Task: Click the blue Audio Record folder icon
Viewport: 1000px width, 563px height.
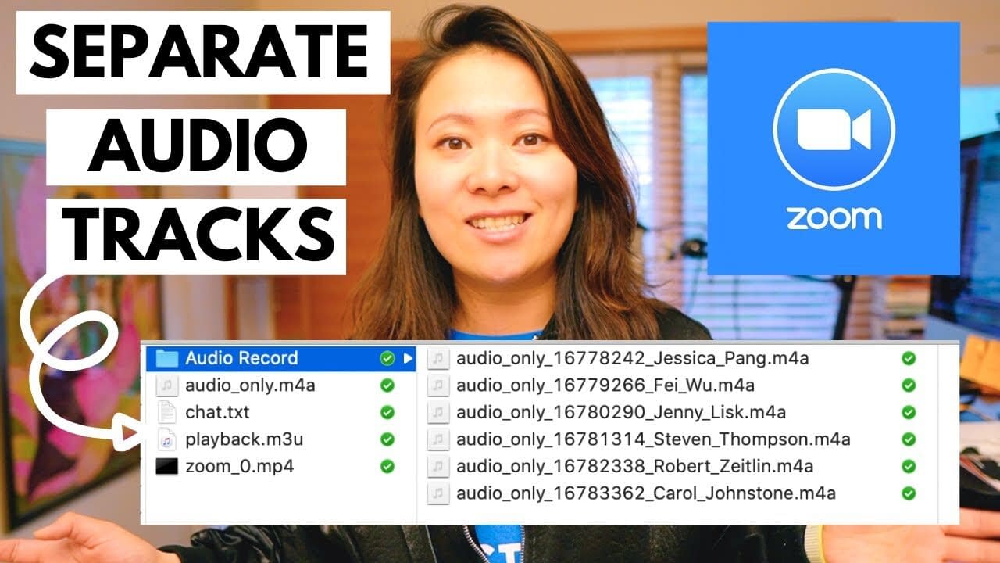Action: (166, 359)
